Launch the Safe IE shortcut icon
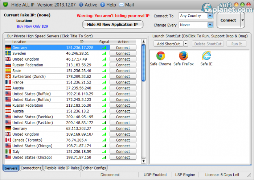Viewport: 254px width, 180px height. (x=206, y=56)
